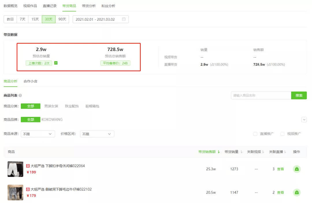312x203 pixels.
Task: Switch to the 带货分析 tab
Action: click(89, 6)
